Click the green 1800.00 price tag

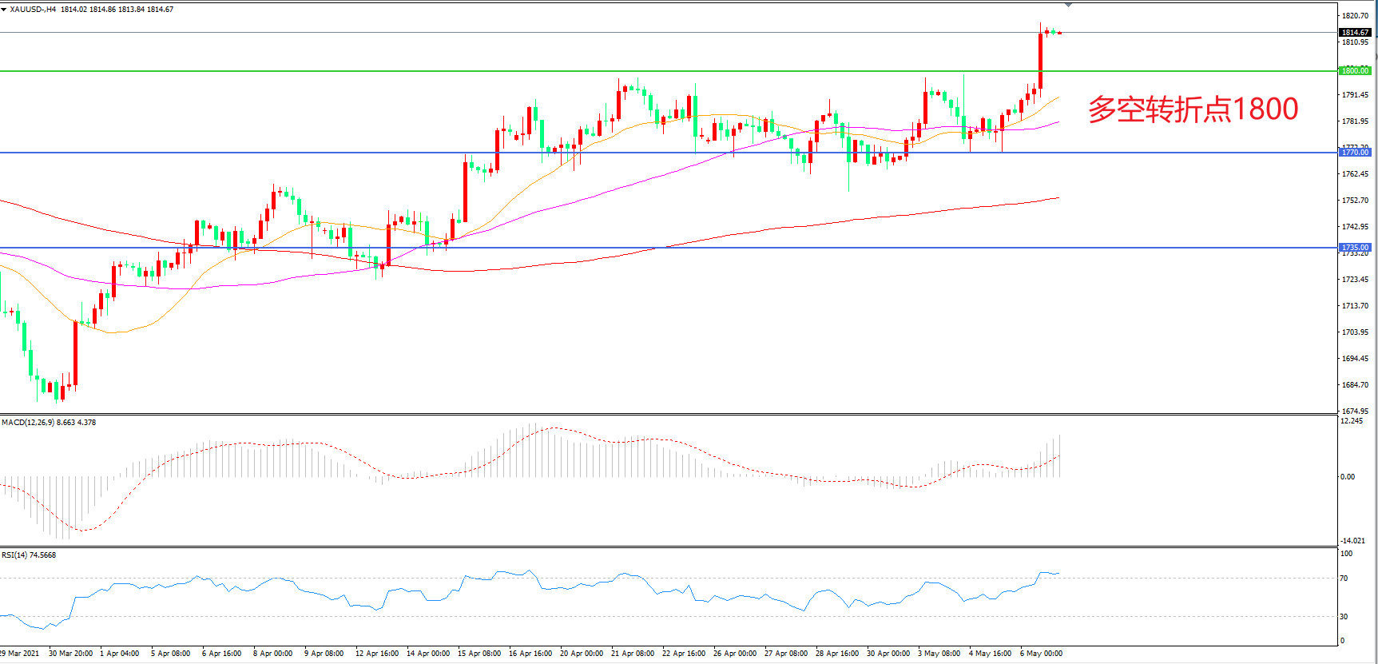[x=1354, y=71]
